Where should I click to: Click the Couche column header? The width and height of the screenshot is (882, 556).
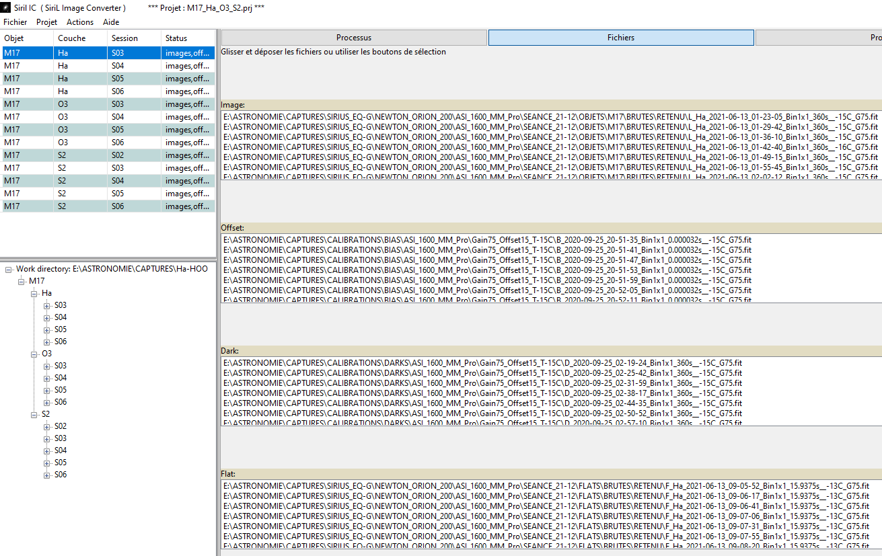coord(80,38)
